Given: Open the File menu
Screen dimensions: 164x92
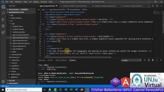Looking at the screenshot, I should [7, 2].
